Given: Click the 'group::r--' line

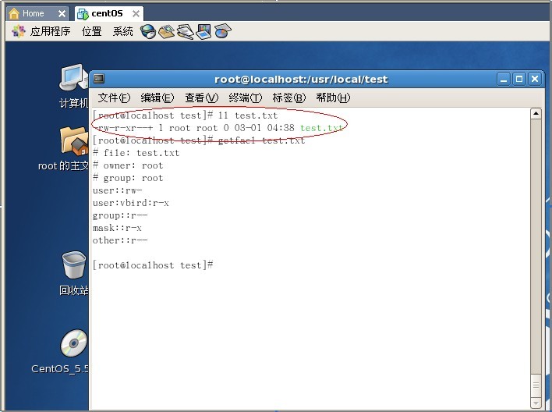Looking at the screenshot, I should [120, 215].
